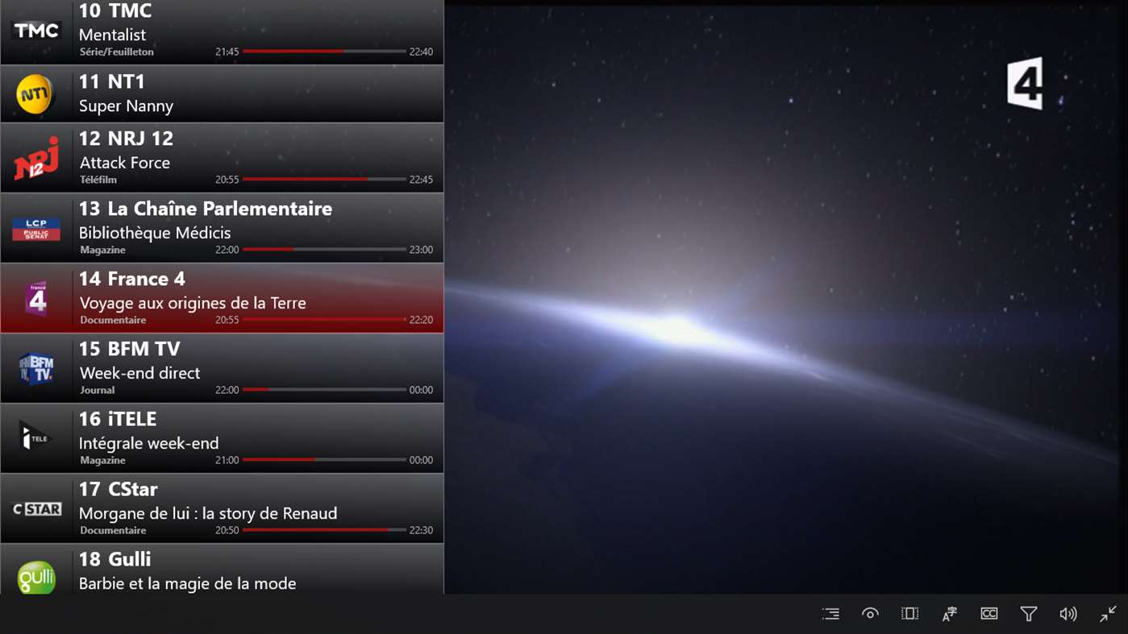Click the 22:30 end time on CStar row

(x=421, y=530)
